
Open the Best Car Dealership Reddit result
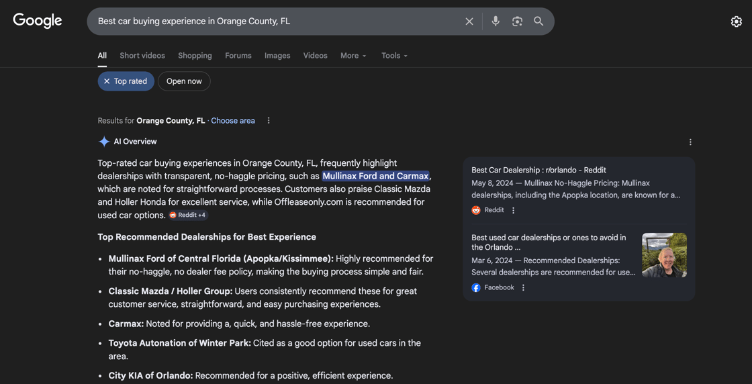(x=538, y=170)
